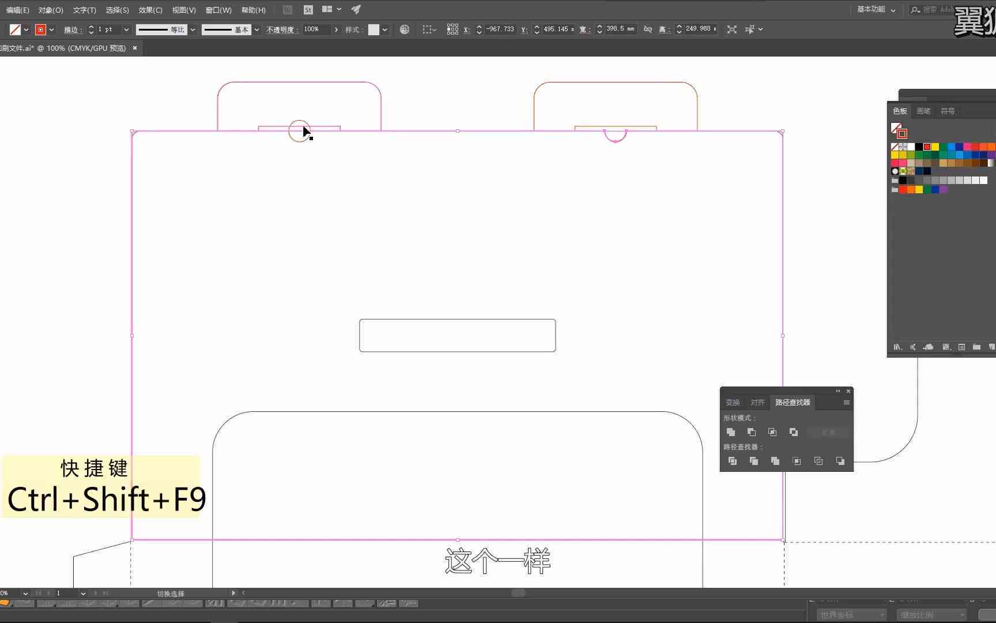
Task: Close the Pathfinder panel
Action: 848,391
